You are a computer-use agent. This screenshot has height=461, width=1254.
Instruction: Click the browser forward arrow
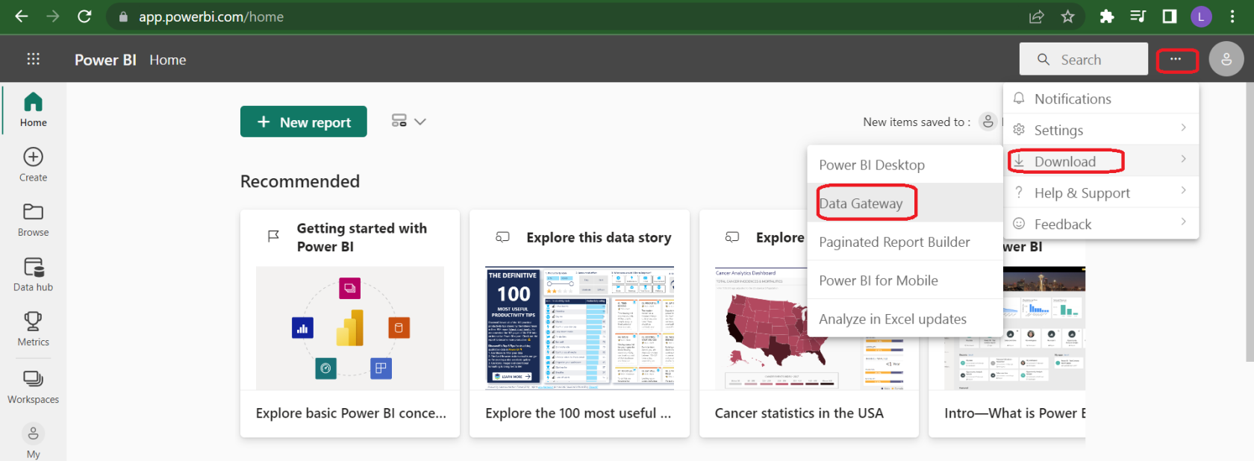point(52,16)
